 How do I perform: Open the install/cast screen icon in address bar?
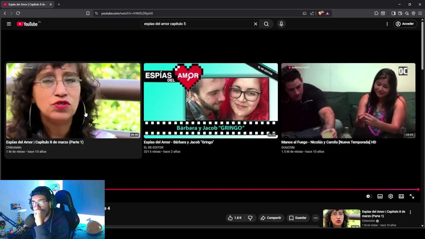304,13
